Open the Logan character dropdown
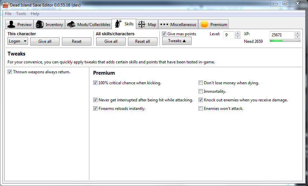The width and height of the screenshot is (308, 186). point(18,41)
